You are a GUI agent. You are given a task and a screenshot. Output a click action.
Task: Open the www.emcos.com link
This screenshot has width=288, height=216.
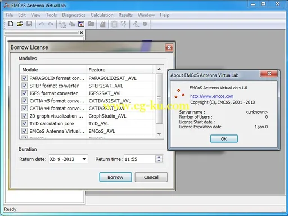click(x=212, y=96)
